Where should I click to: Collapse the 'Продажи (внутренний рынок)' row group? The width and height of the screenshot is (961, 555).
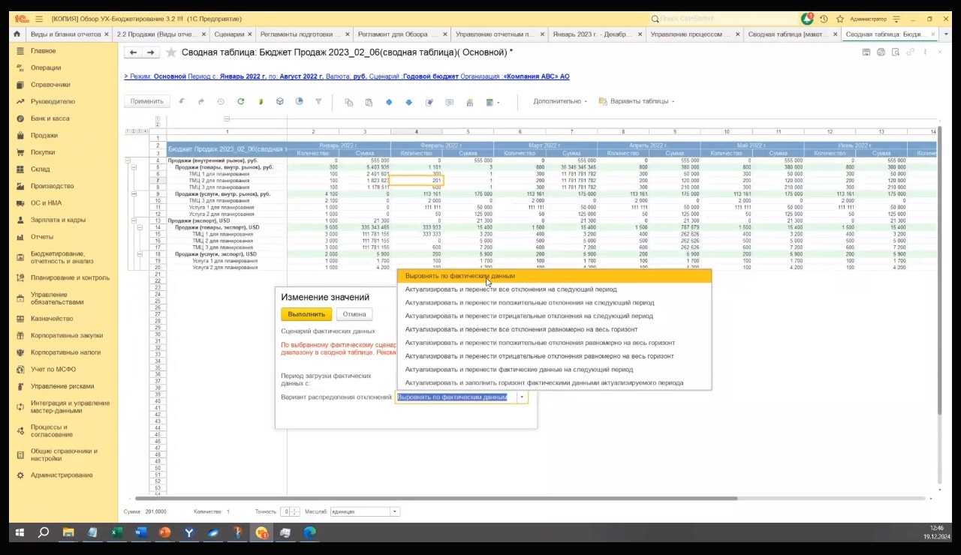128,160
